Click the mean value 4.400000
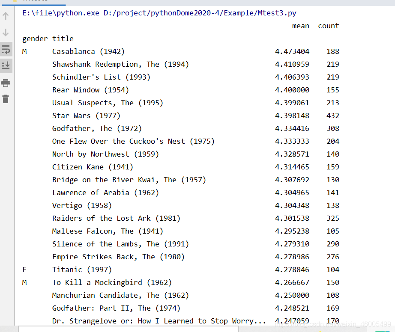The height and width of the screenshot is (332, 395). (292, 90)
